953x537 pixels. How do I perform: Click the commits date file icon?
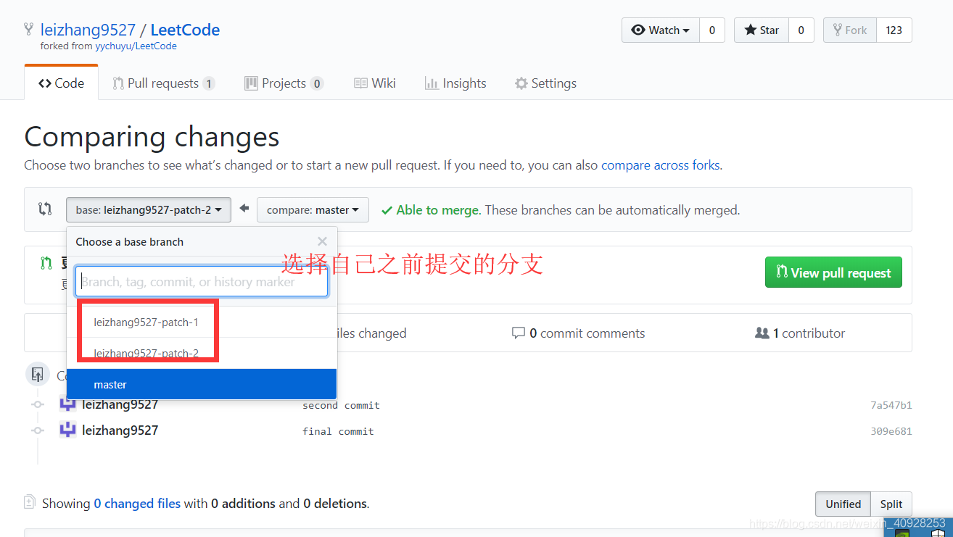pos(38,375)
